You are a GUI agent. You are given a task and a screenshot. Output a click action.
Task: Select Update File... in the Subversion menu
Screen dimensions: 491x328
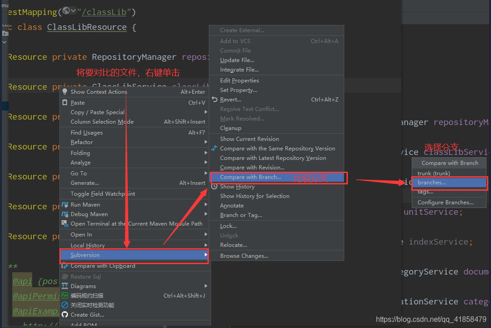(x=276, y=60)
